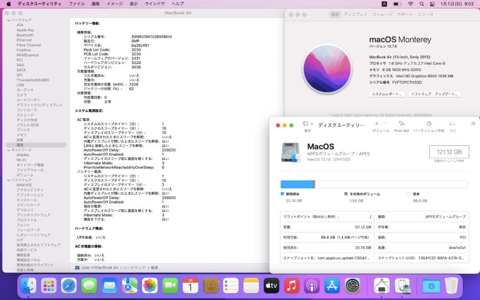Open Finder from the Dock

pyautogui.click(x=28, y=286)
